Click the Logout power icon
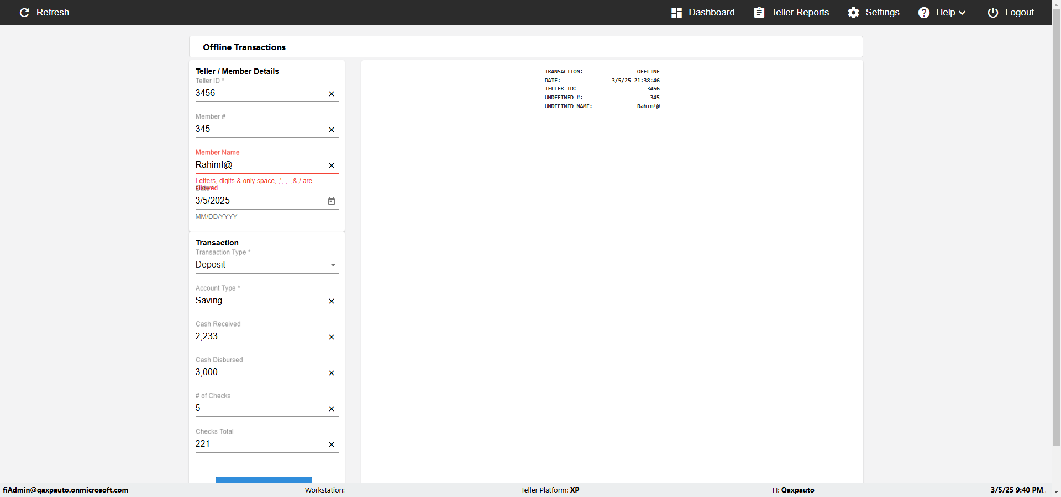 993,13
